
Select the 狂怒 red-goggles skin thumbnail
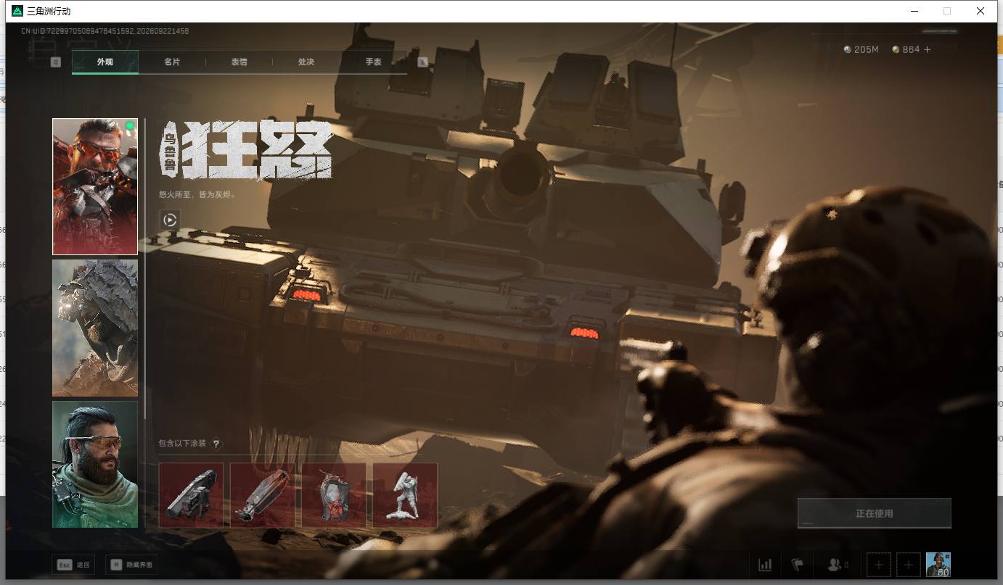click(x=95, y=186)
